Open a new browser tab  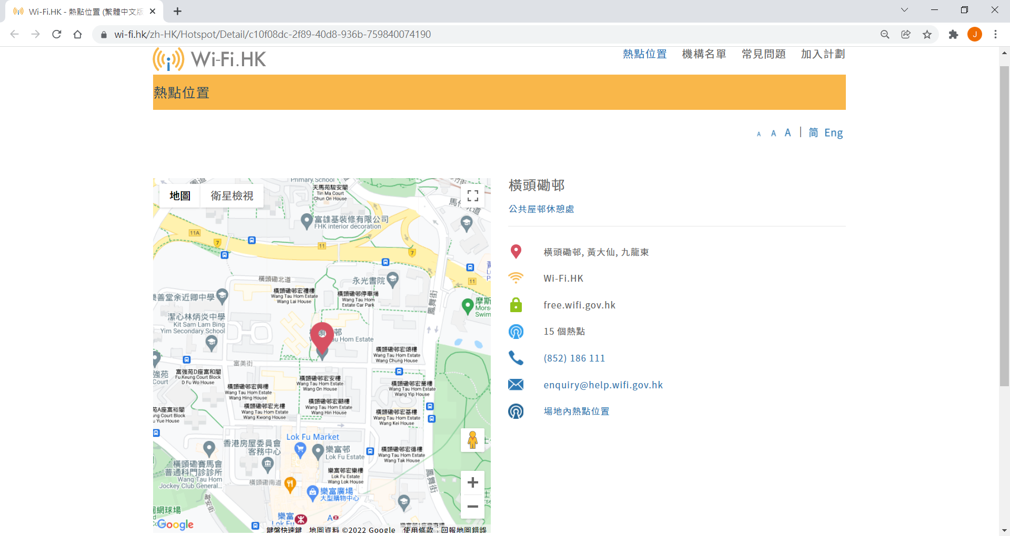178,11
